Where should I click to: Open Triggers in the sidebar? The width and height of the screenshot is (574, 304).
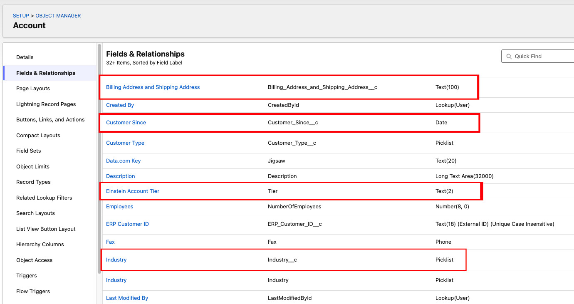coord(27,276)
